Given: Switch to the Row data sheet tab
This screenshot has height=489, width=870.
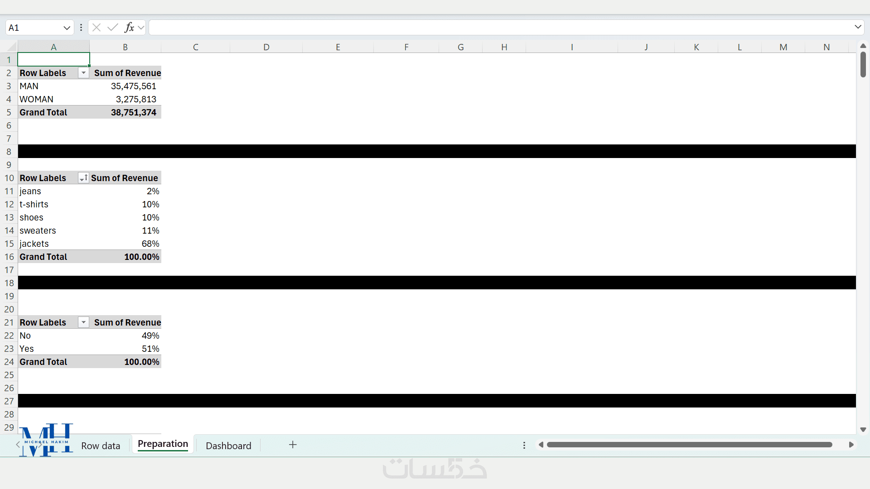Looking at the screenshot, I should (101, 446).
